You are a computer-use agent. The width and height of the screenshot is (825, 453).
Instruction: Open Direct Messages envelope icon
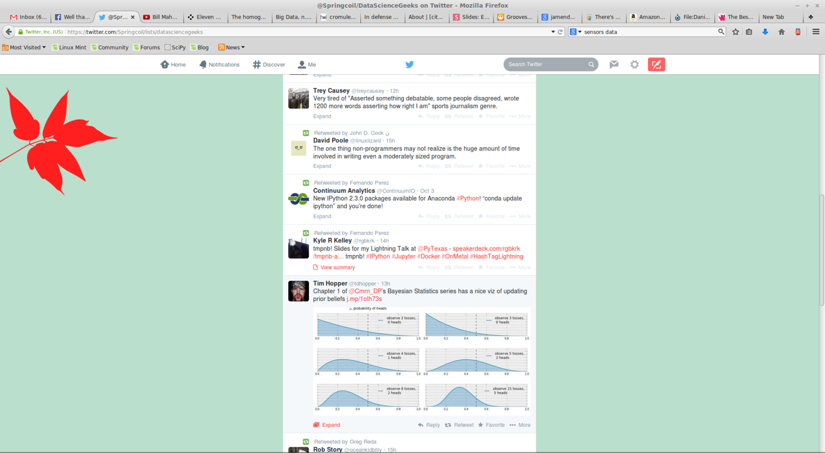pos(614,64)
